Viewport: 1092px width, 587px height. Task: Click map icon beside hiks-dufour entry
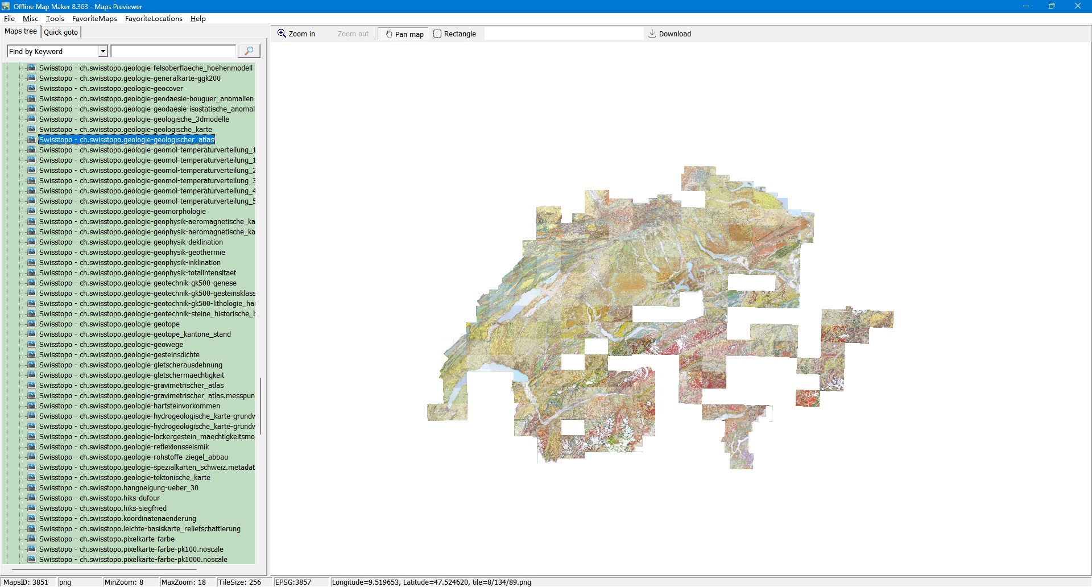(32, 498)
